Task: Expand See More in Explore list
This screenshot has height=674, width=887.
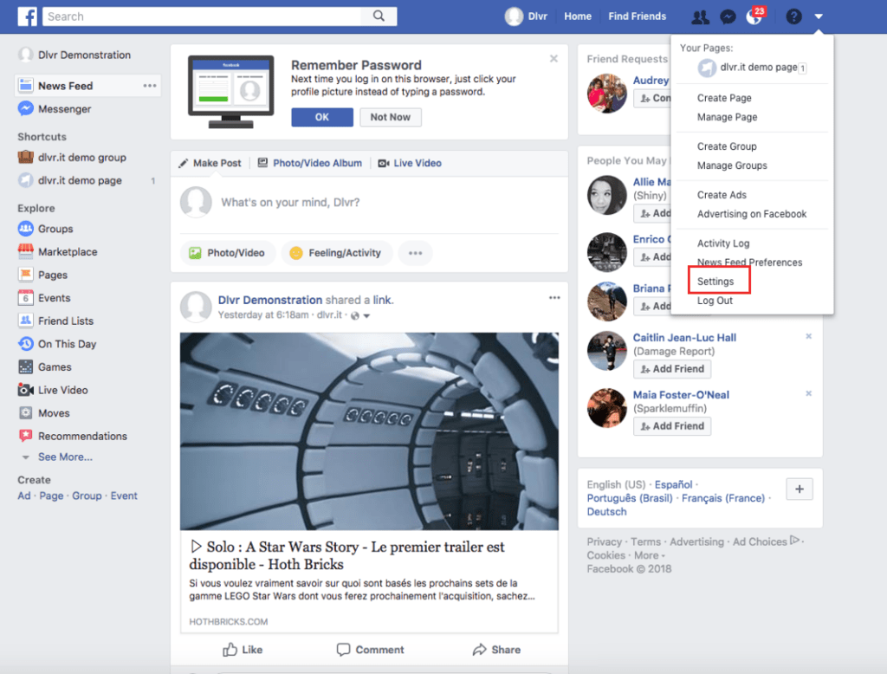Action: [x=65, y=457]
